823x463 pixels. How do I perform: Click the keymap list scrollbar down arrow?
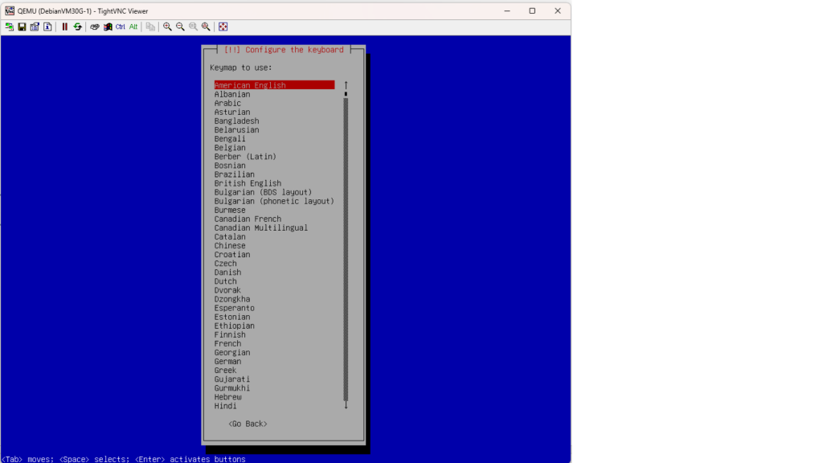[x=346, y=406]
